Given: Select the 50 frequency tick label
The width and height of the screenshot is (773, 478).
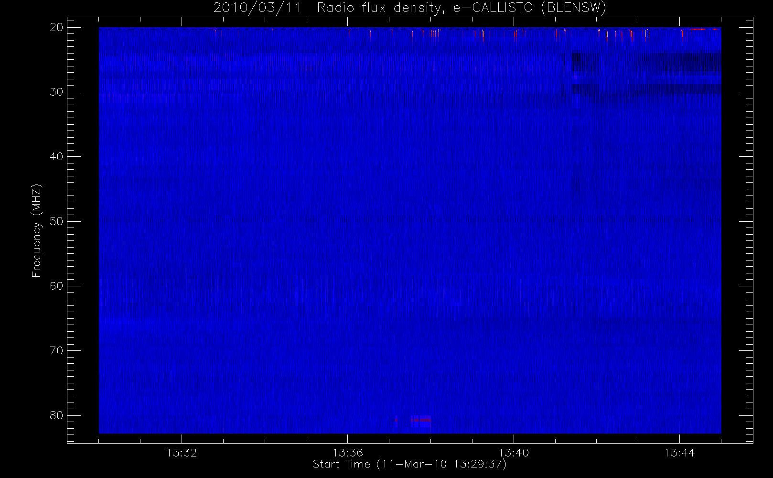Looking at the screenshot, I should (56, 221).
